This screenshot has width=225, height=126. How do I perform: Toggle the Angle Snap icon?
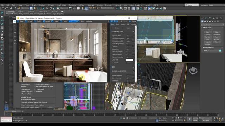(86, 8)
